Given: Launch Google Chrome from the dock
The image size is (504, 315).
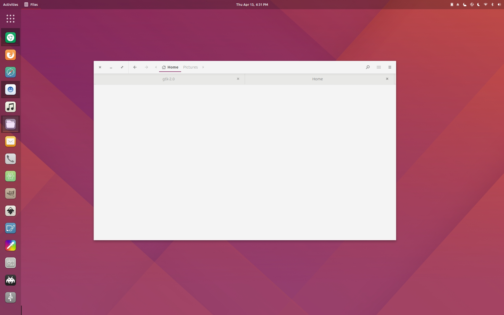Looking at the screenshot, I should tap(10, 37).
